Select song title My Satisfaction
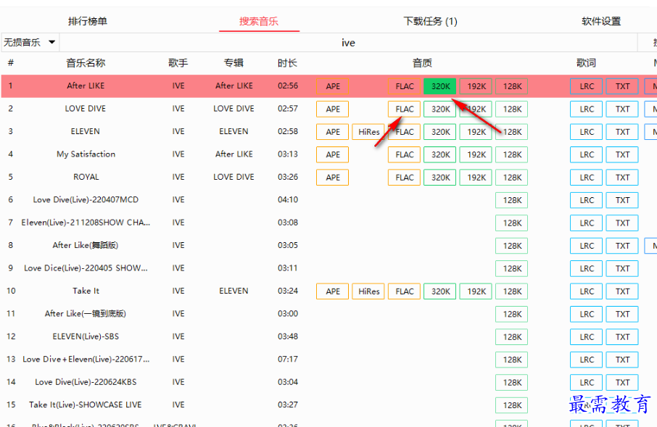The image size is (657, 427). (86, 154)
